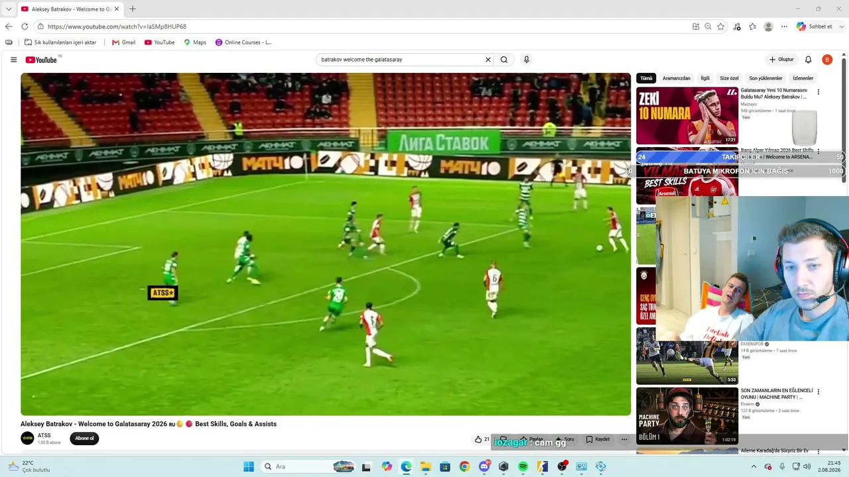Go to YouTube home via logo
This screenshot has width=849, height=477.
tap(41, 60)
